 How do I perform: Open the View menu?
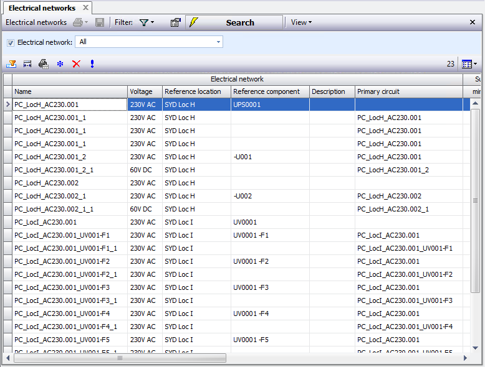click(301, 22)
